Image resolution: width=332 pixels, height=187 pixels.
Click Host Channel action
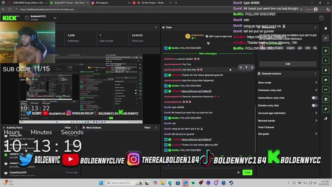266,127
